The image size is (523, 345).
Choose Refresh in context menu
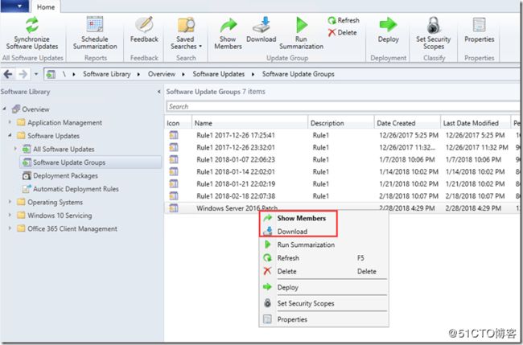click(323, 258)
